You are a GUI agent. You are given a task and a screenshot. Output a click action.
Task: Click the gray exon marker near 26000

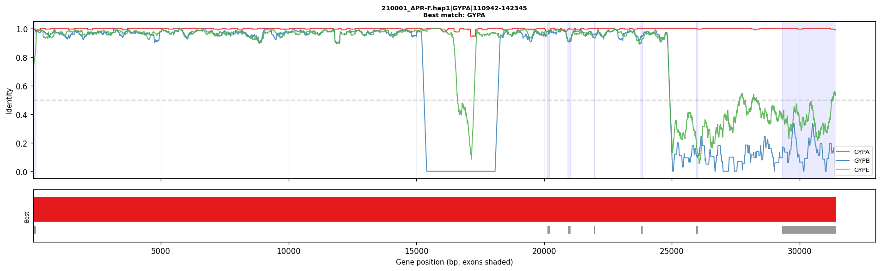click(697, 230)
